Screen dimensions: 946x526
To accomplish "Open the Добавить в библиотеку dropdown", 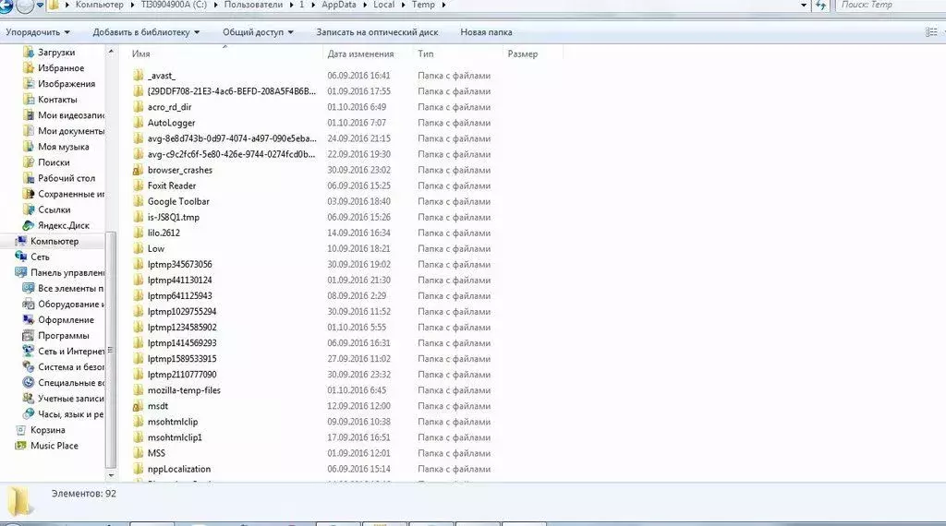I will coord(146,32).
